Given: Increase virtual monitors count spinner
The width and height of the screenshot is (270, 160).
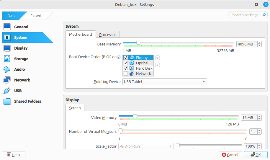Looking at the screenshot, I should pos(259,130).
